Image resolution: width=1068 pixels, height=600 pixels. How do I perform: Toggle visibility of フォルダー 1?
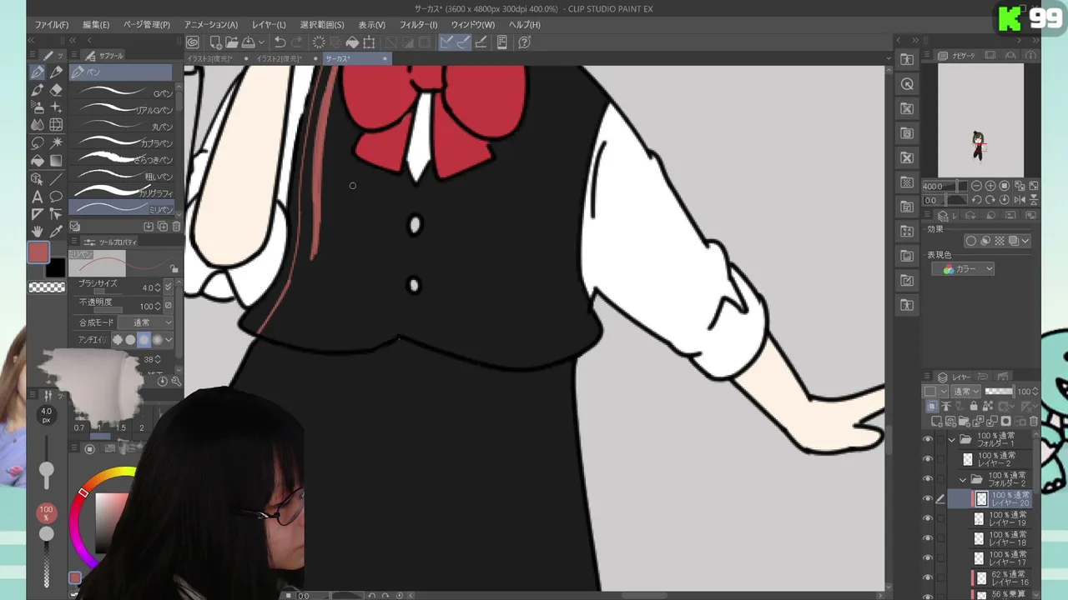point(928,439)
